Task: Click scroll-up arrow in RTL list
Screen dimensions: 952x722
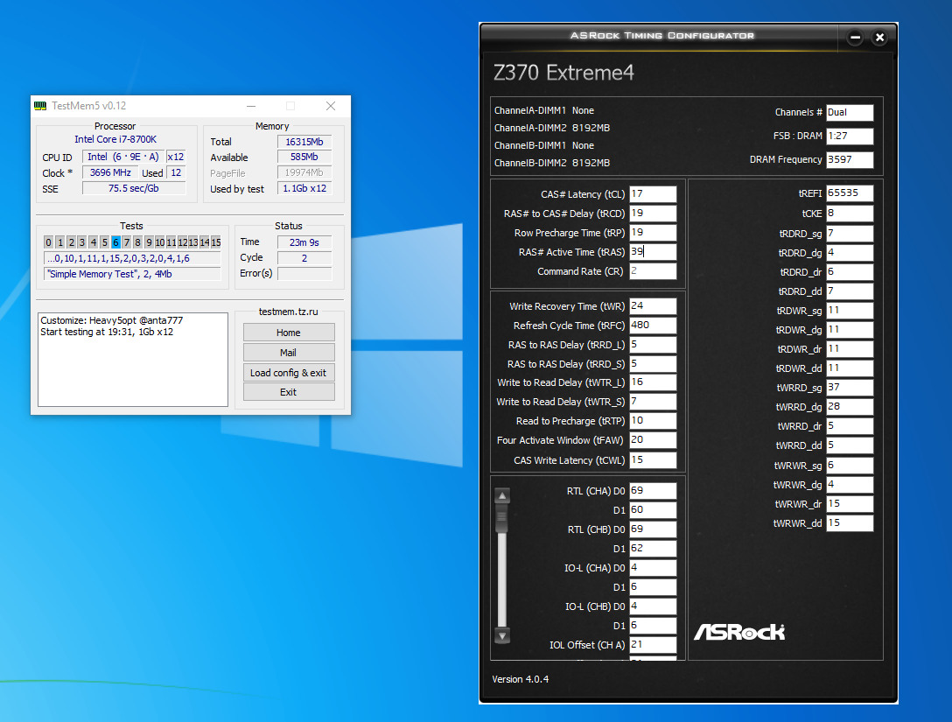Action: click(502, 495)
